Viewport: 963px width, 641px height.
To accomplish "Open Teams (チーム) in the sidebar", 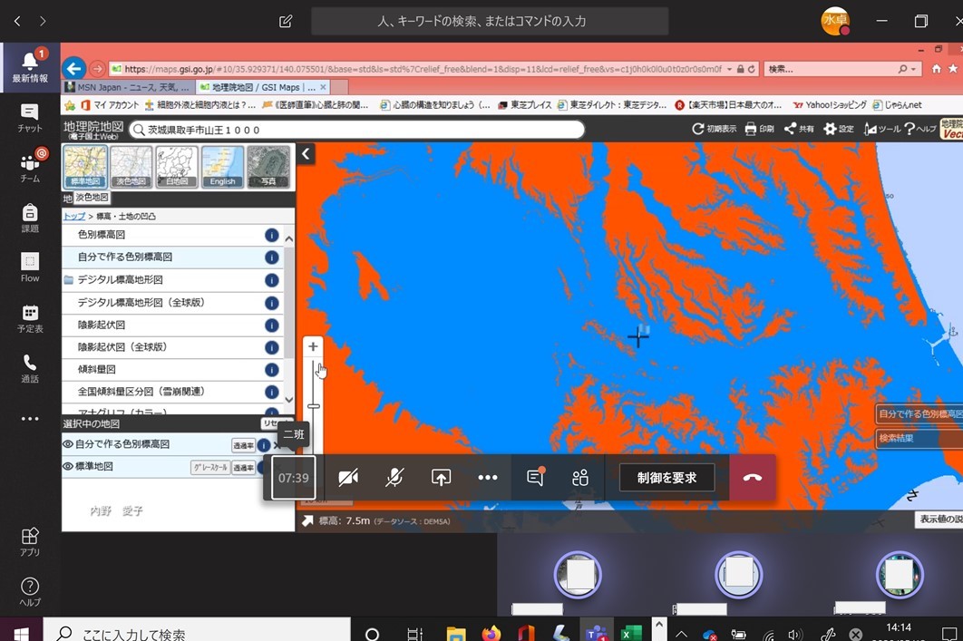I will click(x=30, y=168).
